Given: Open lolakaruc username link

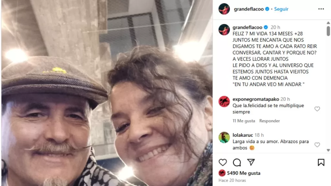Looking at the screenshot, I should pos(242,135).
